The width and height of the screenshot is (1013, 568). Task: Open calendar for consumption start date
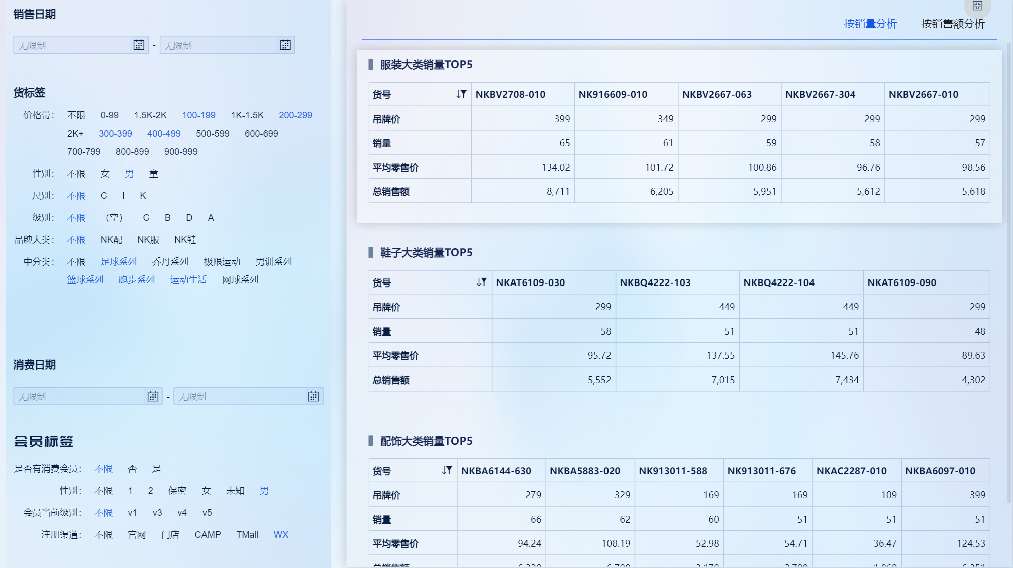tap(153, 396)
